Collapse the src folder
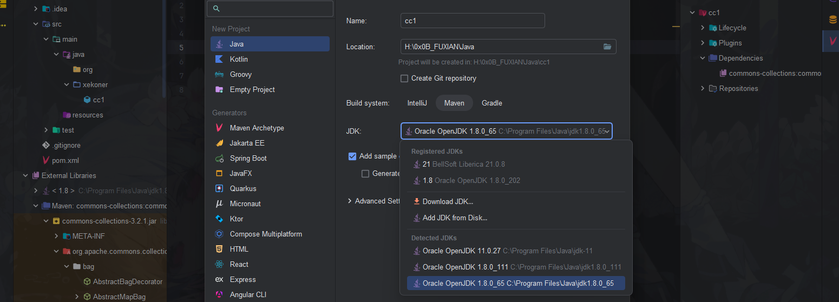The height and width of the screenshot is (302, 839). pos(36,24)
